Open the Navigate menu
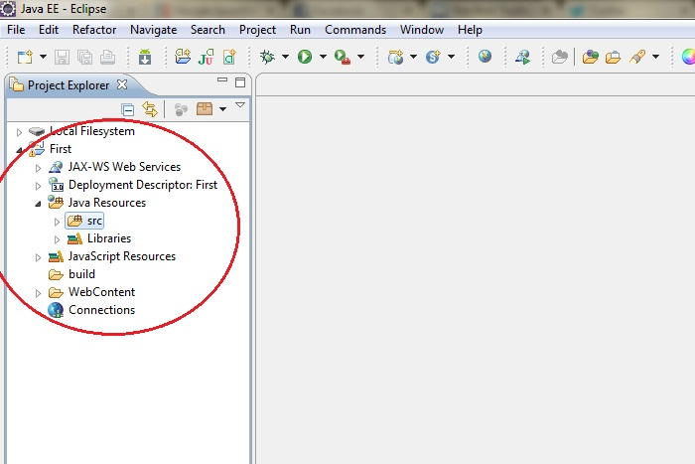Image resolution: width=695 pixels, height=464 pixels. pos(153,30)
